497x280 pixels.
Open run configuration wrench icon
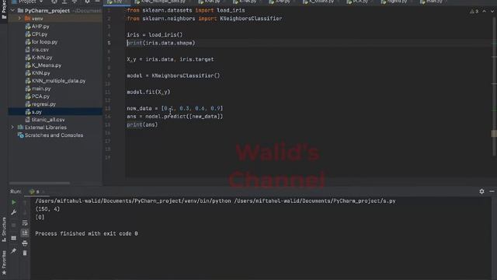tap(14, 212)
